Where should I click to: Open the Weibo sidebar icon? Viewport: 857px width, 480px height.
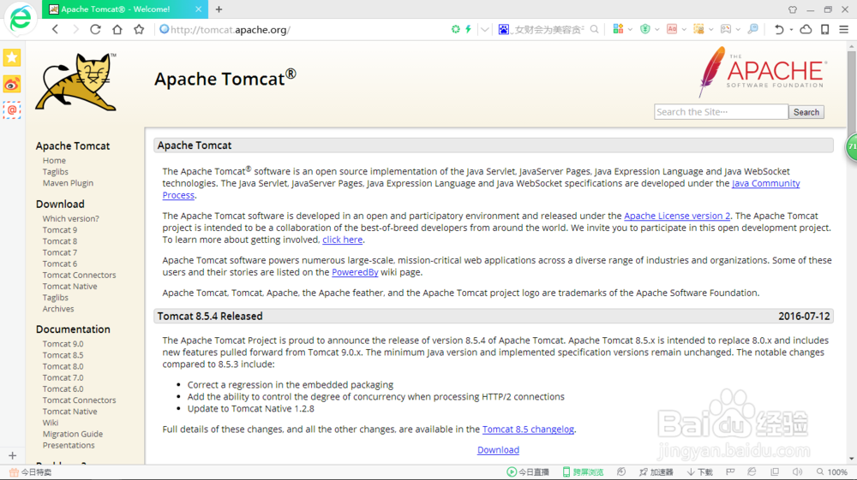point(12,84)
